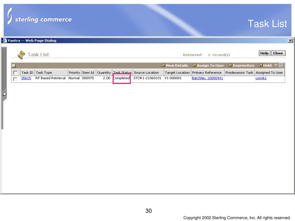
Task: Click the print icon in action bar
Action: click(x=281, y=65)
